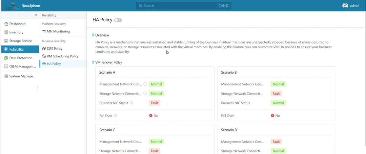Open the O&M Management menu
The height and width of the screenshot is (154, 366).
(20, 67)
